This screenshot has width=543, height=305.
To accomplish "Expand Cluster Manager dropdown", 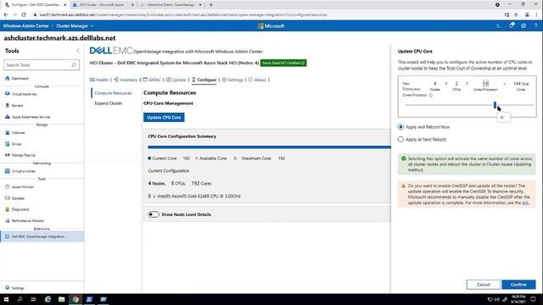I will tap(75, 26).
